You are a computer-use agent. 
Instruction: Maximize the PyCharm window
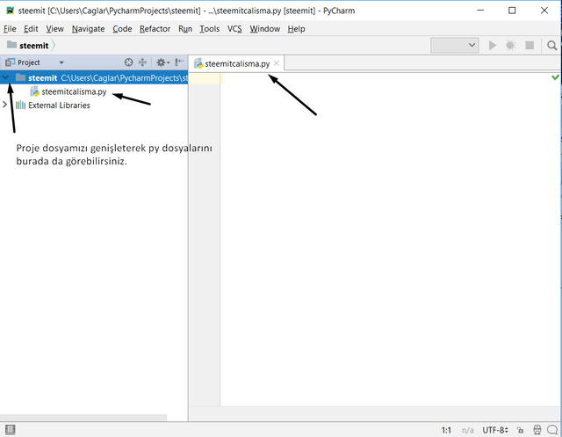click(x=512, y=11)
